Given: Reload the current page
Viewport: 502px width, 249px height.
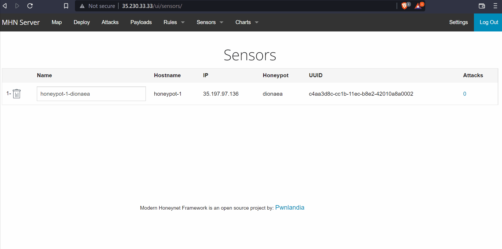Looking at the screenshot, I should tap(30, 6).
